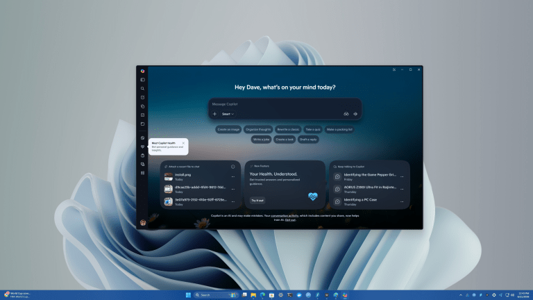Select the Organize thoughts suggestion
Screen dimensions: 533x300
coord(258,129)
